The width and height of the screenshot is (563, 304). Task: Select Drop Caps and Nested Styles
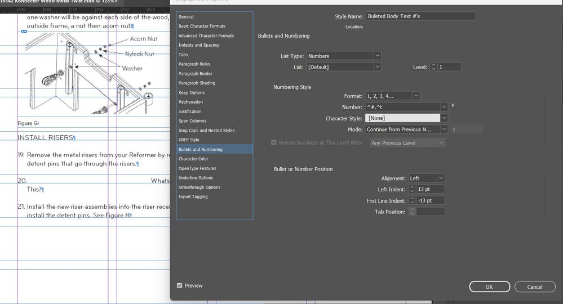click(215, 131)
